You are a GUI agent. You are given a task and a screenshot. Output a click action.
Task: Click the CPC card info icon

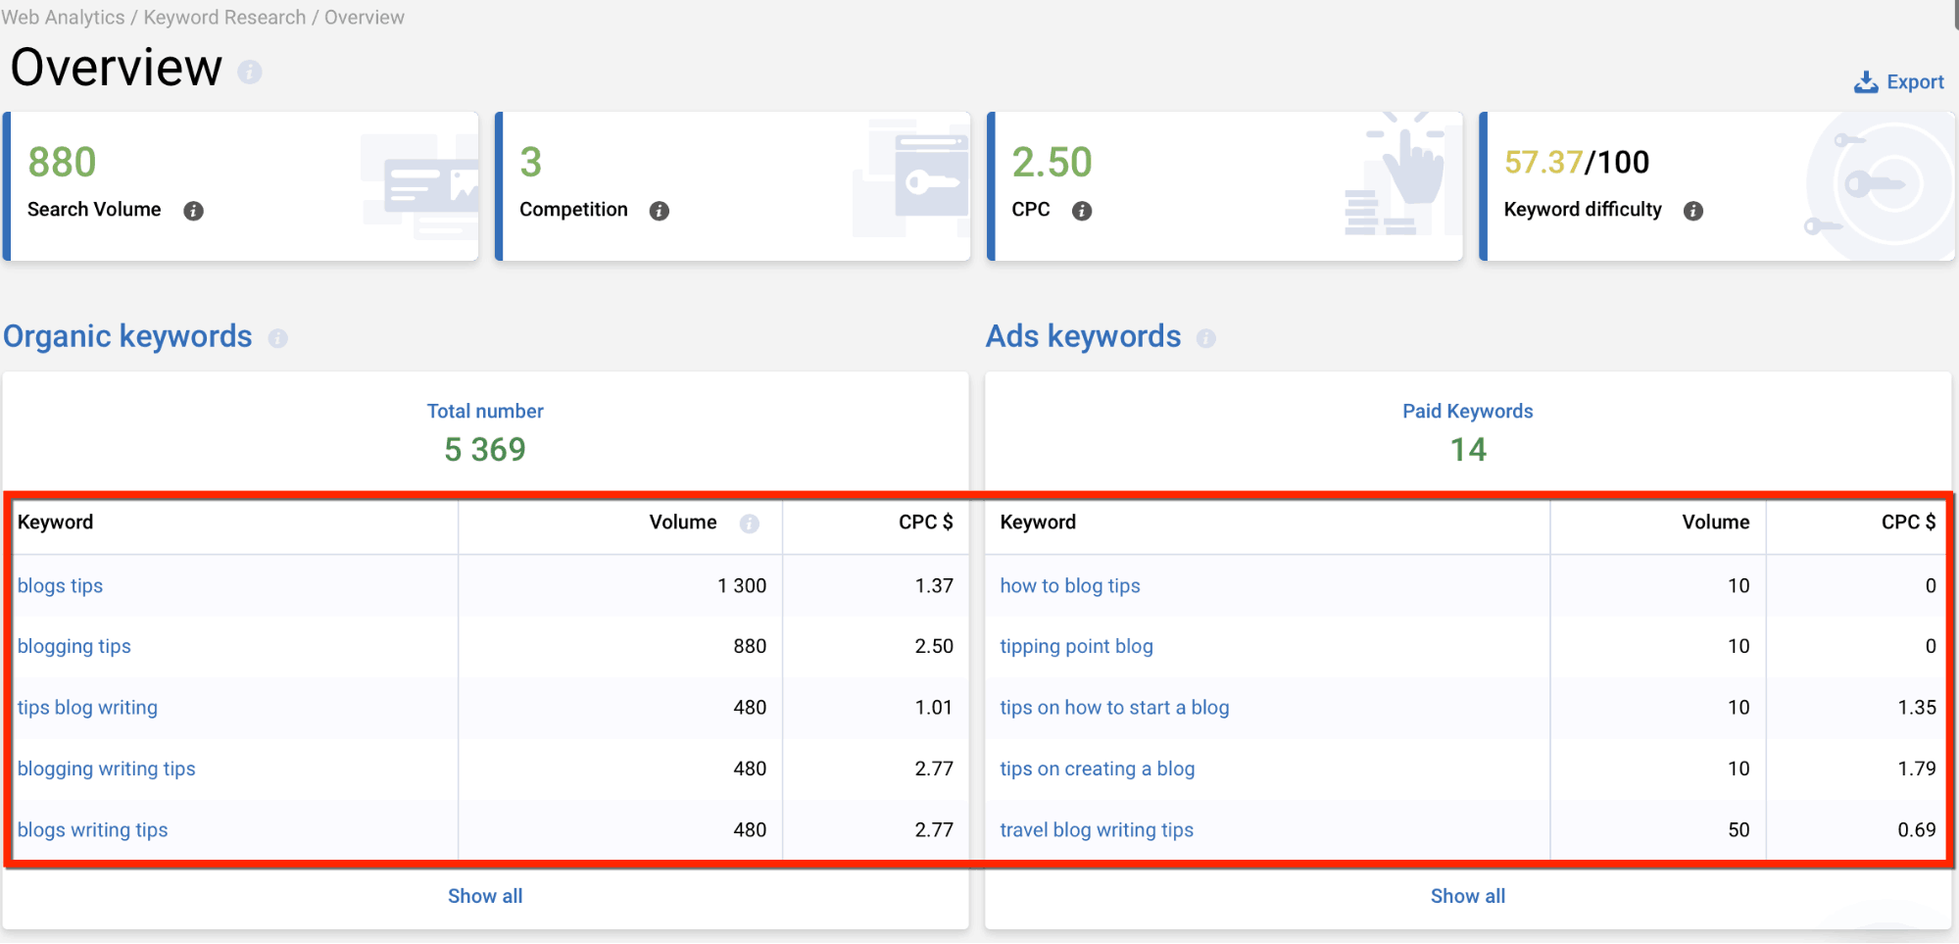[1082, 211]
